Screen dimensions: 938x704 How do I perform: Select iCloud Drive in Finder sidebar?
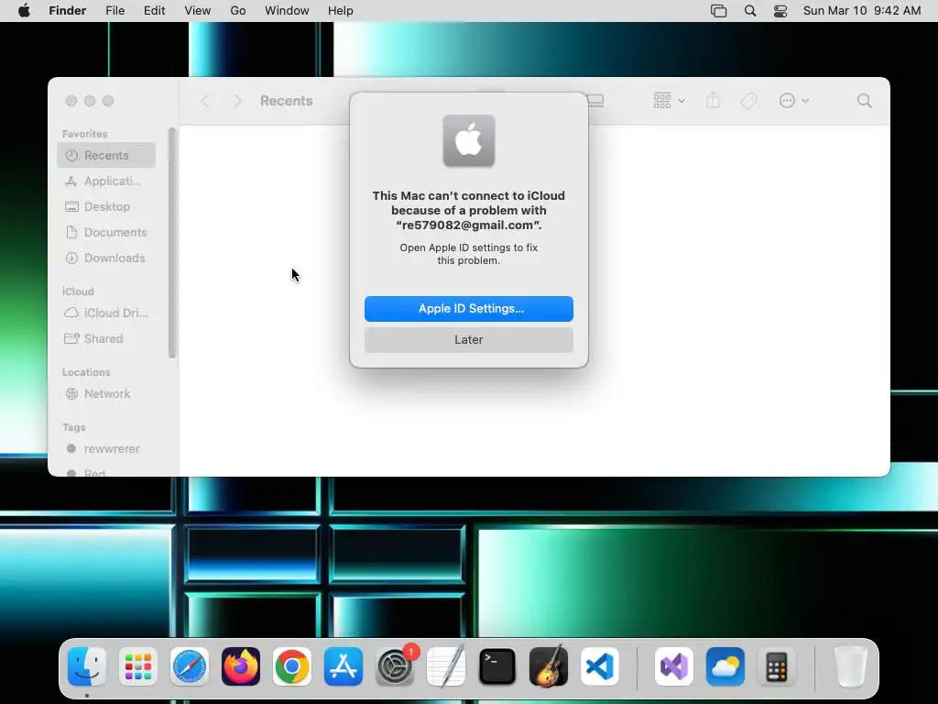106,313
